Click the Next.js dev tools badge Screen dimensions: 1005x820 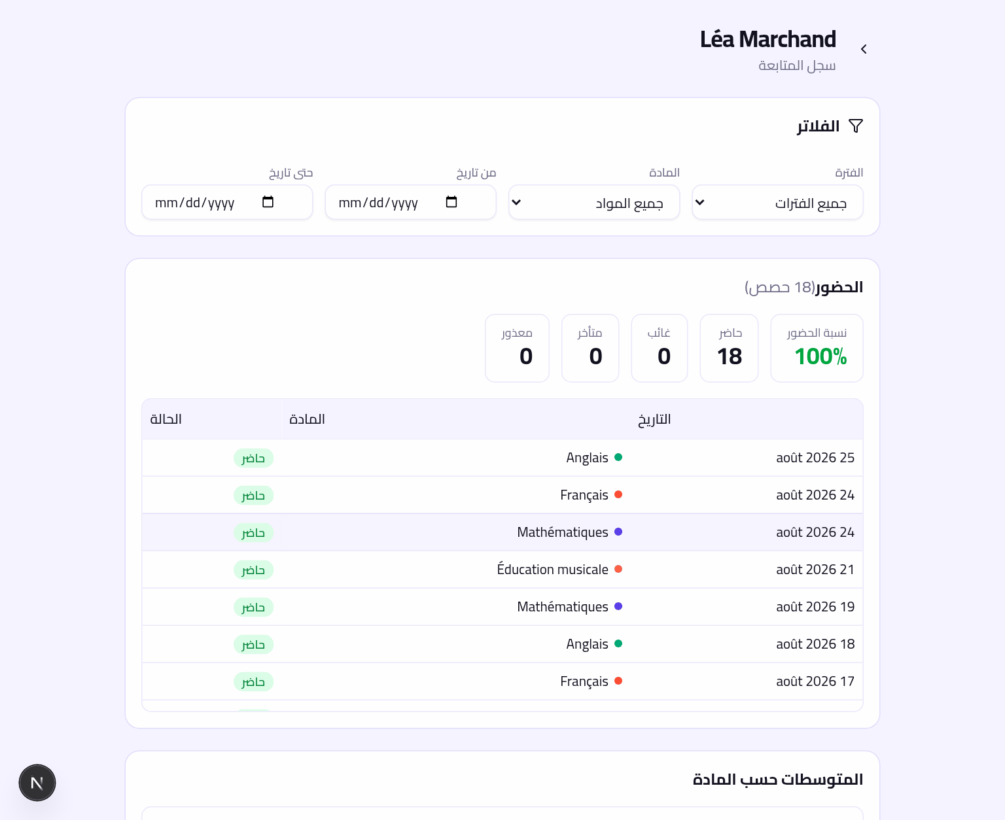point(37,783)
